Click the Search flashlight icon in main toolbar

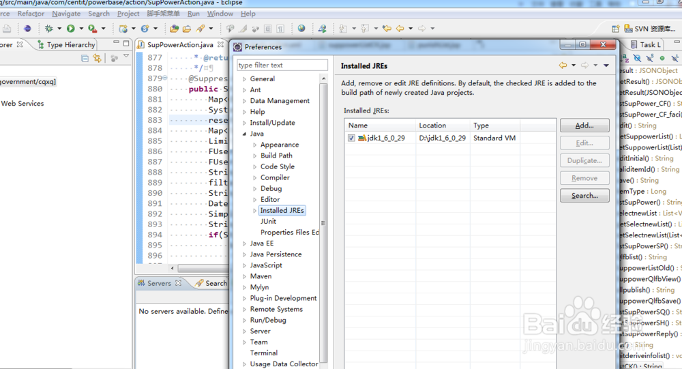201,29
